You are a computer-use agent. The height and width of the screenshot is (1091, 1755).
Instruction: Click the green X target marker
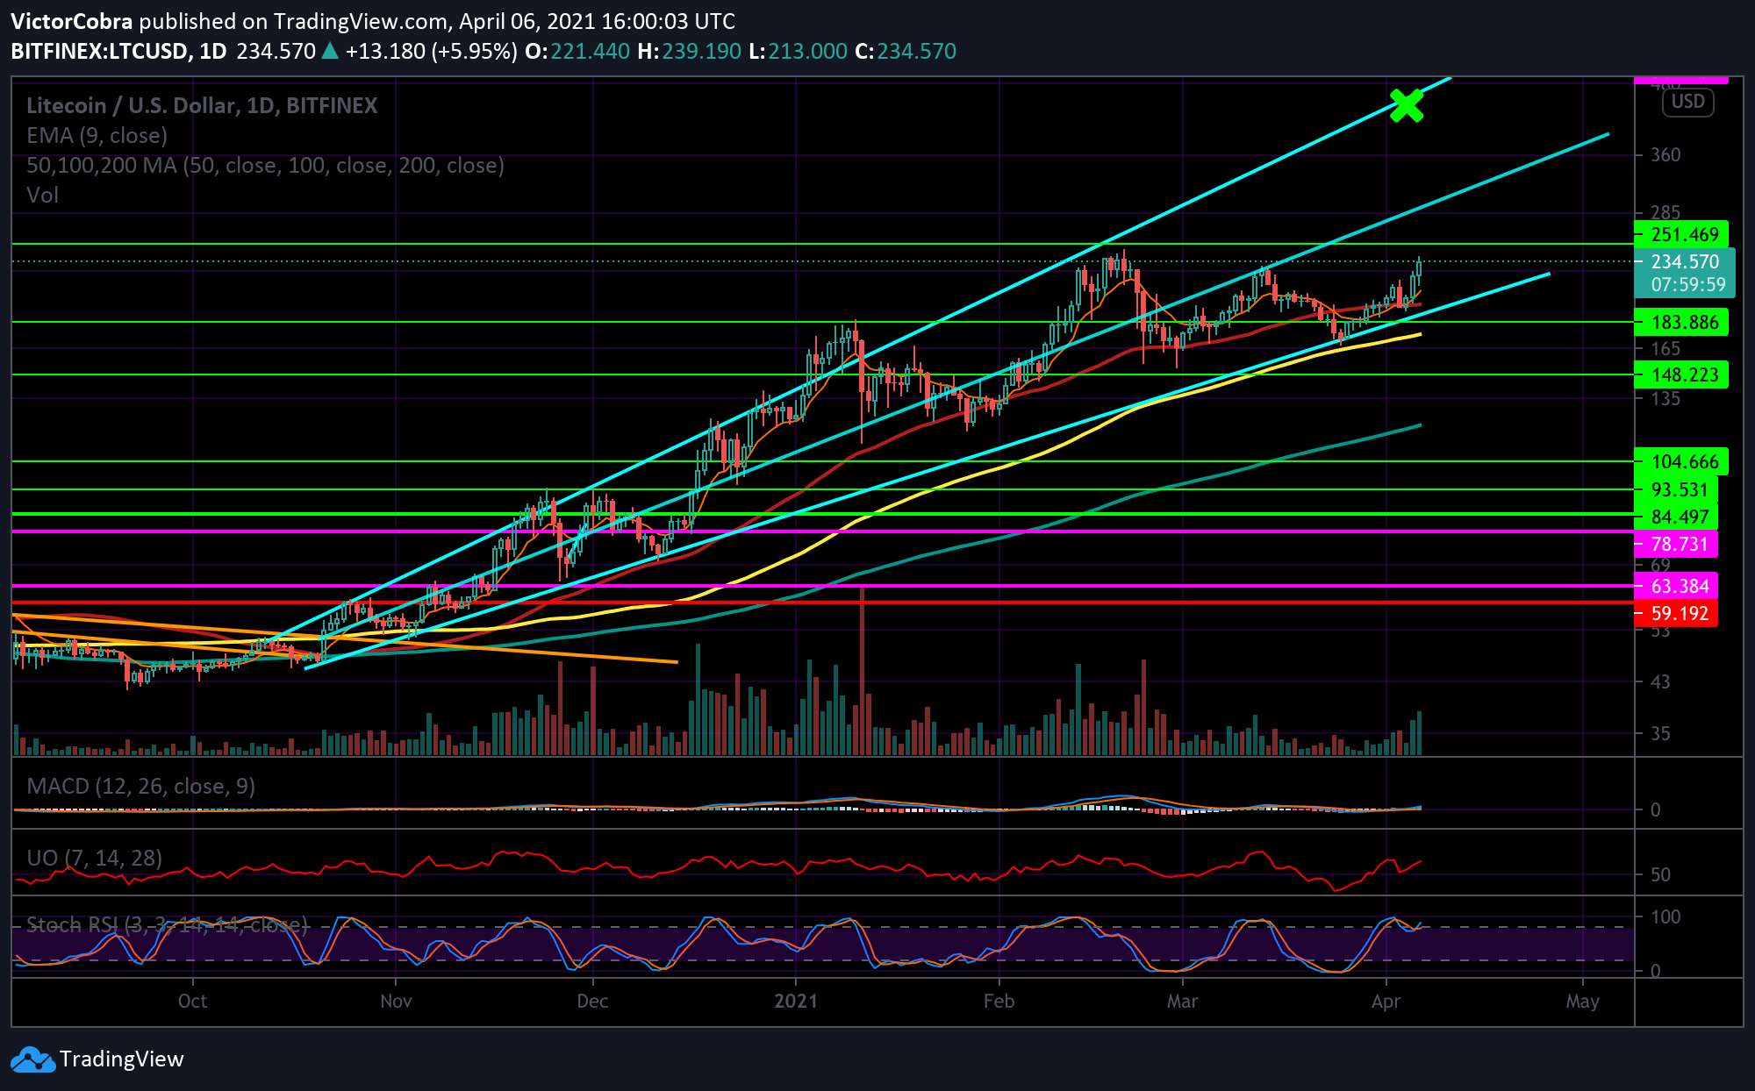1407,105
